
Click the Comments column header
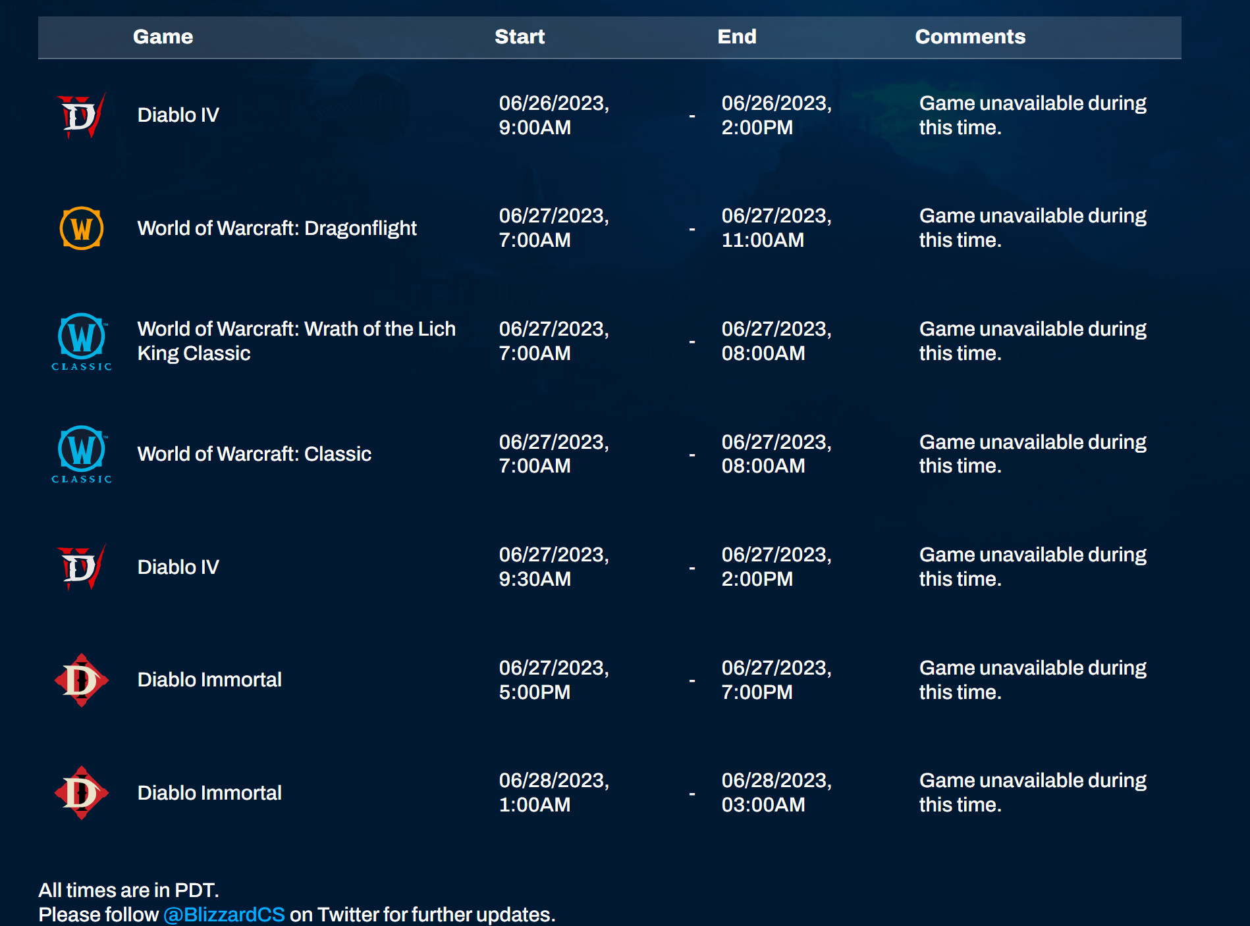(969, 37)
